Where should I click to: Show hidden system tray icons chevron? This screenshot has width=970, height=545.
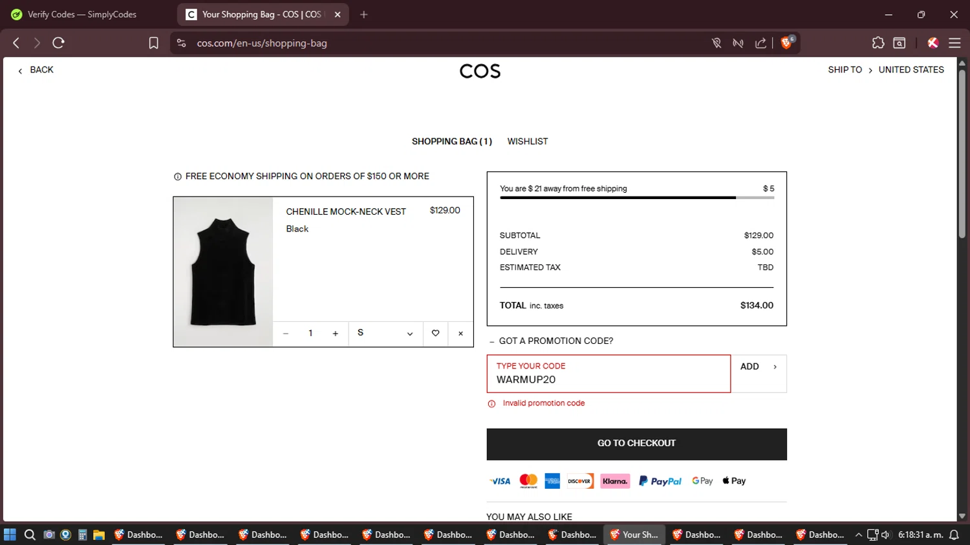pyautogui.click(x=859, y=535)
